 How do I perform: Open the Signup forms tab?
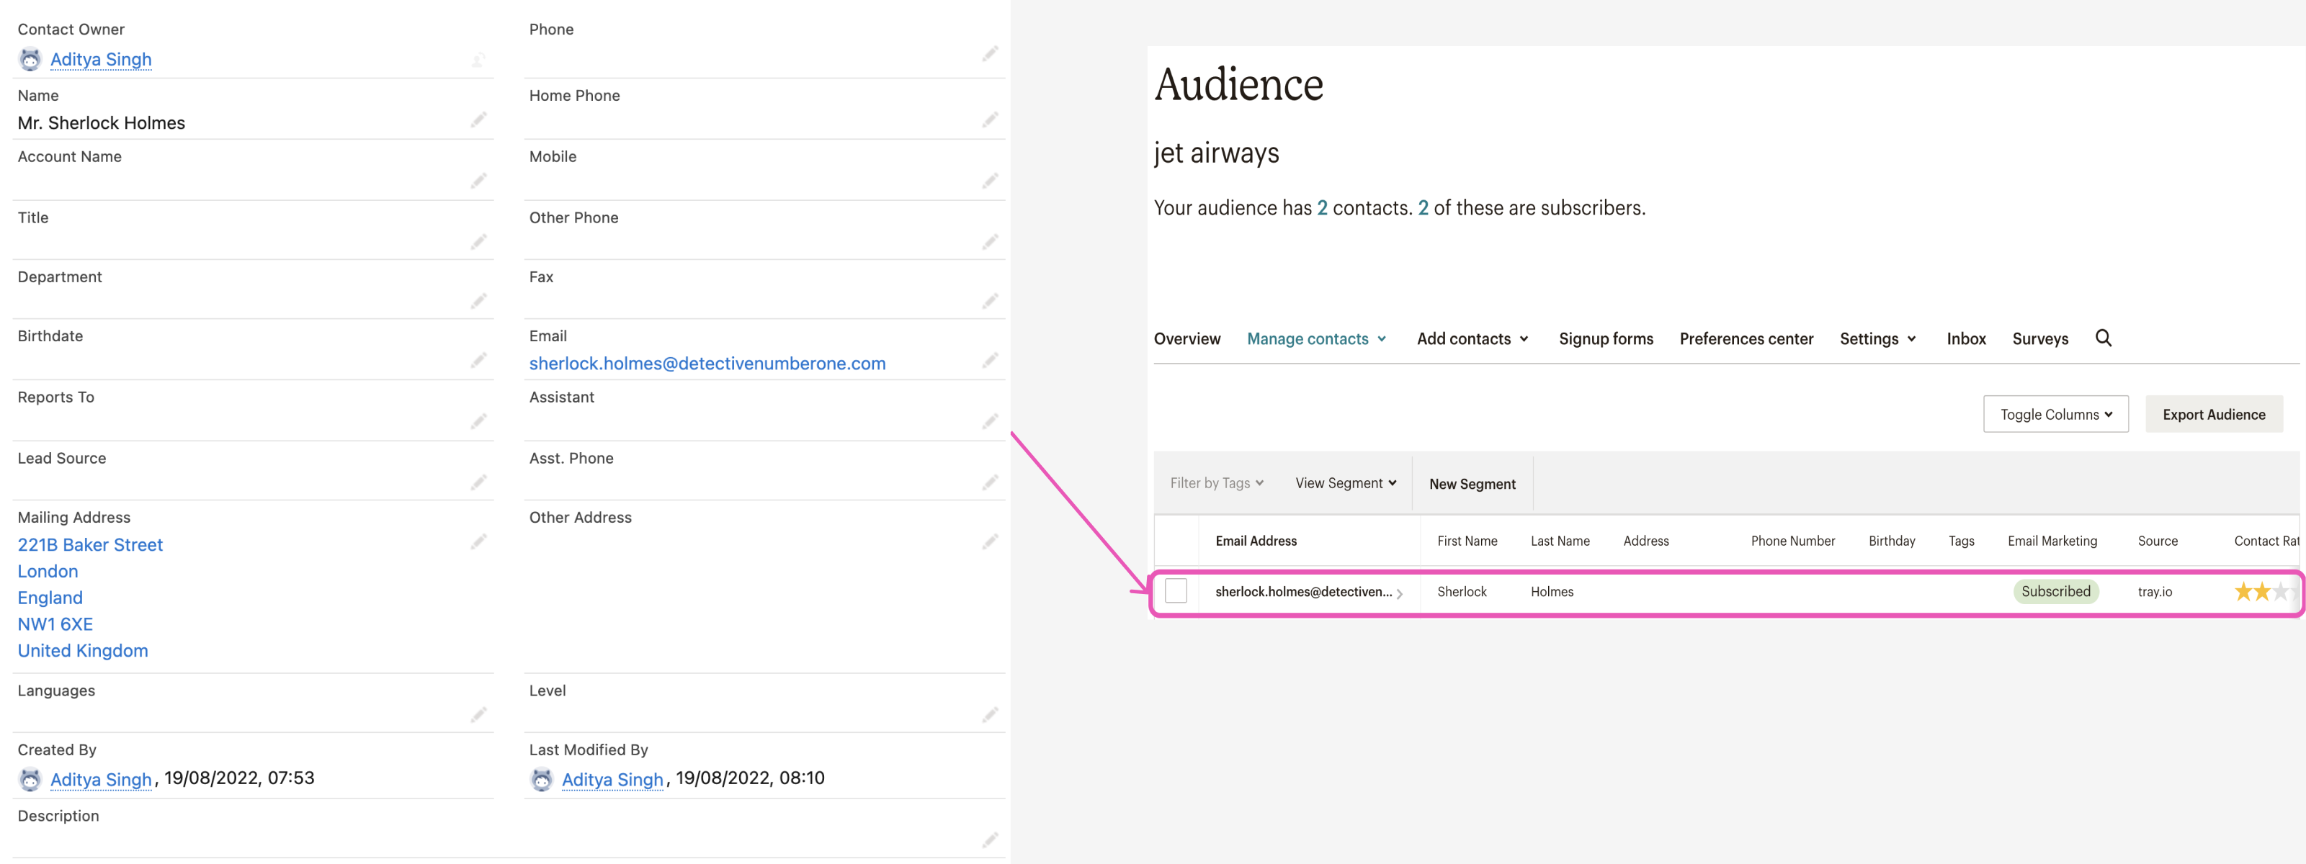[x=1605, y=339]
